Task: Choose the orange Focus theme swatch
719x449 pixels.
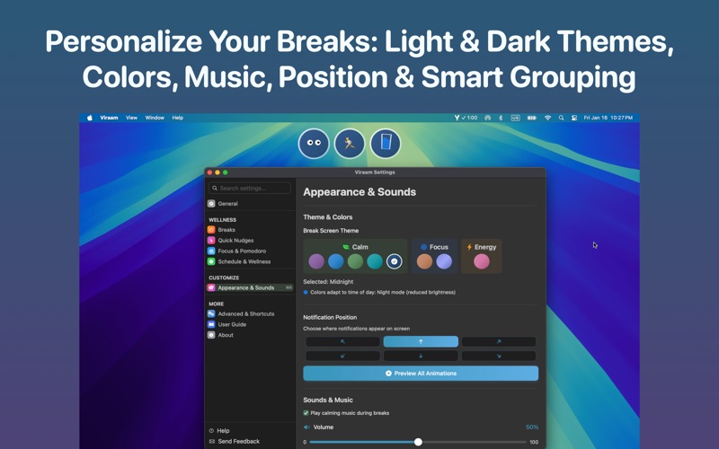Action: (424, 261)
